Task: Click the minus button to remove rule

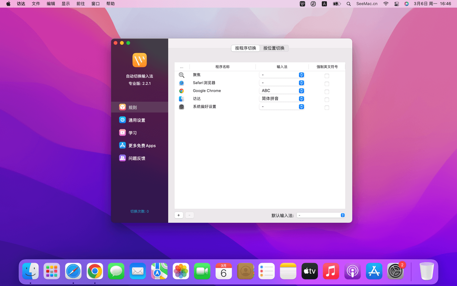Action: pos(189,215)
